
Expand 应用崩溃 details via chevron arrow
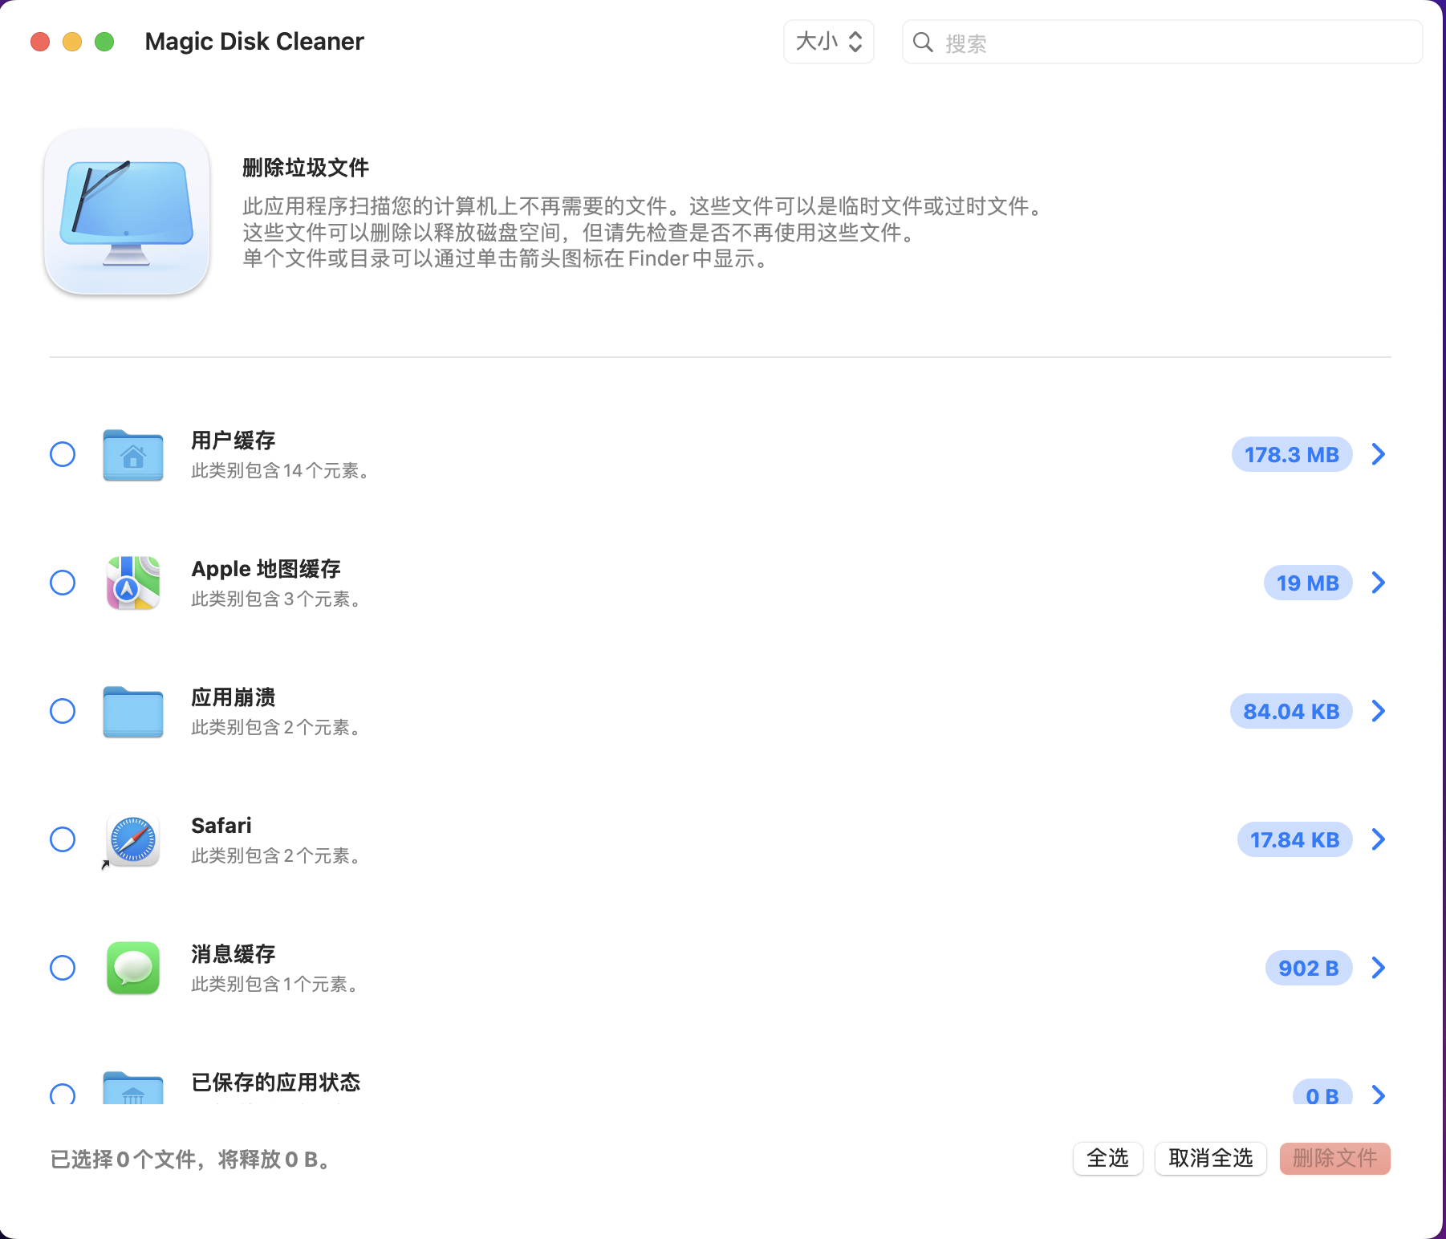tap(1378, 711)
